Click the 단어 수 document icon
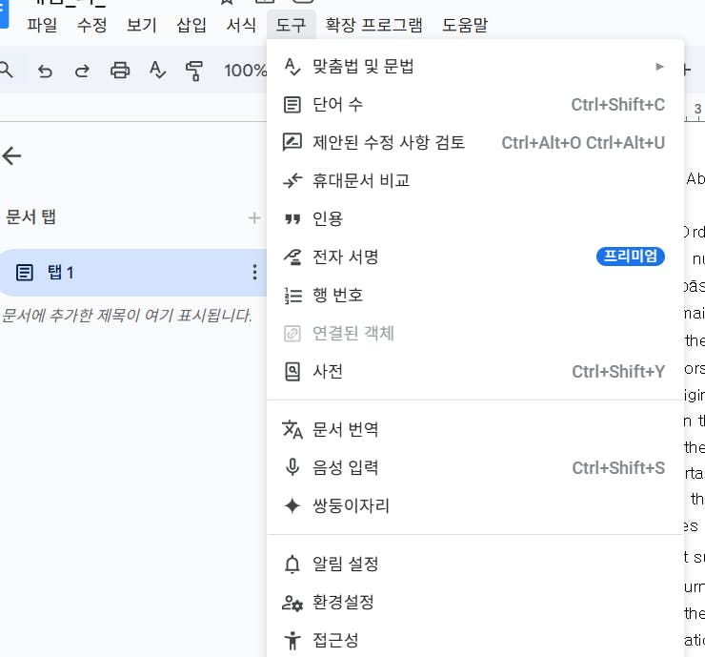Screen dimensions: 705x657 pos(292,105)
